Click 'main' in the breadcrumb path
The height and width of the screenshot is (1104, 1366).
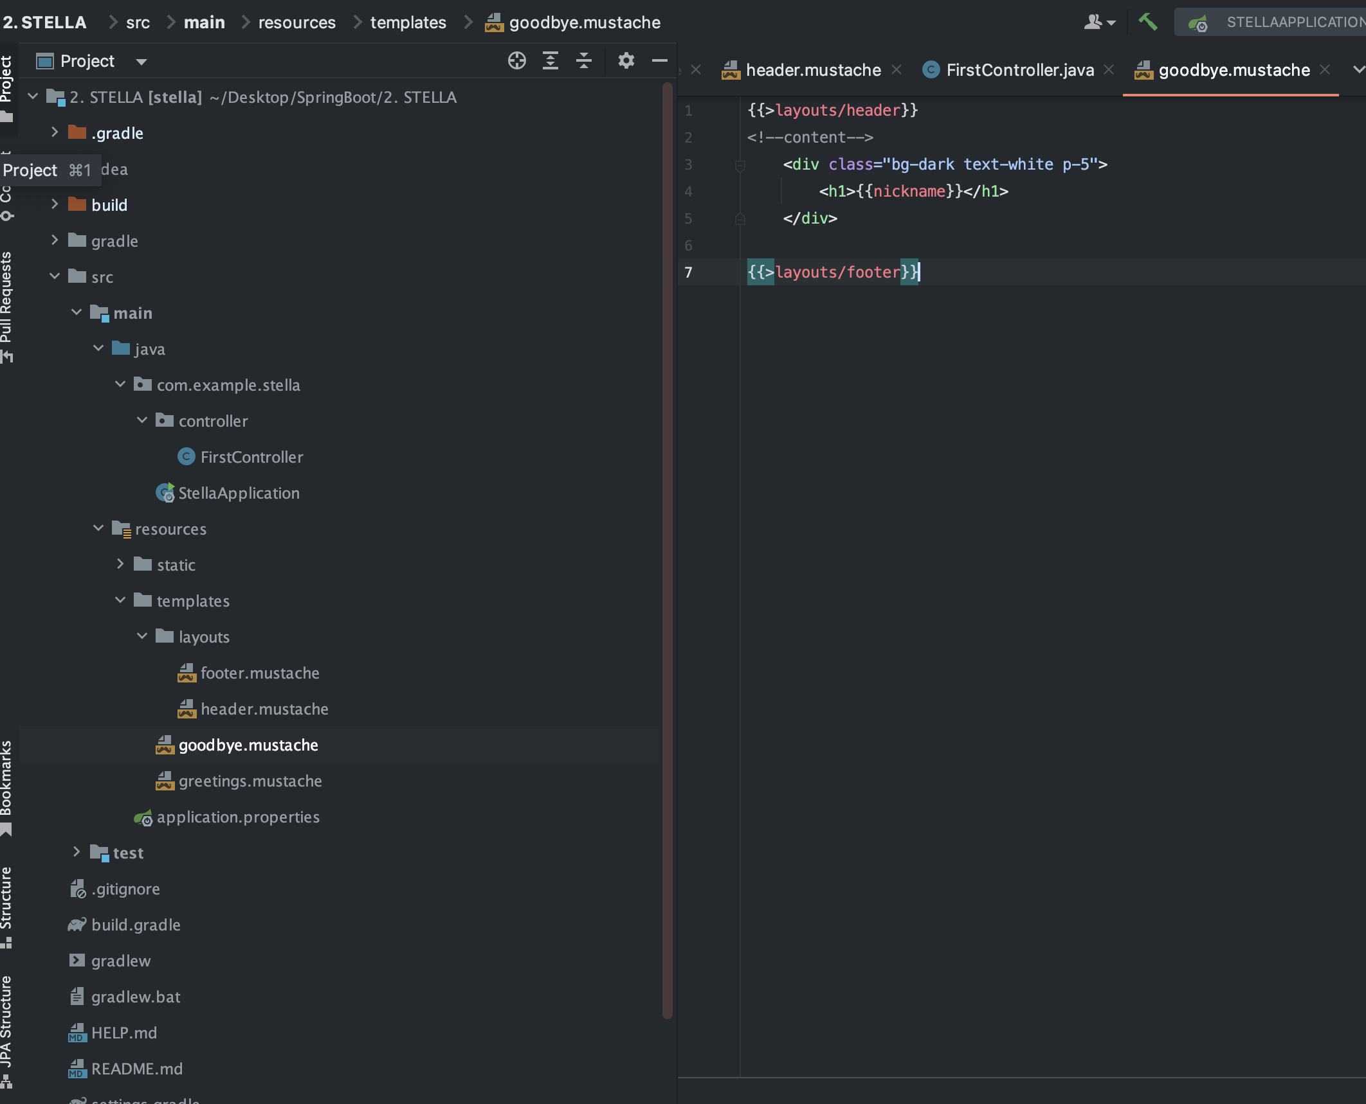tap(204, 22)
